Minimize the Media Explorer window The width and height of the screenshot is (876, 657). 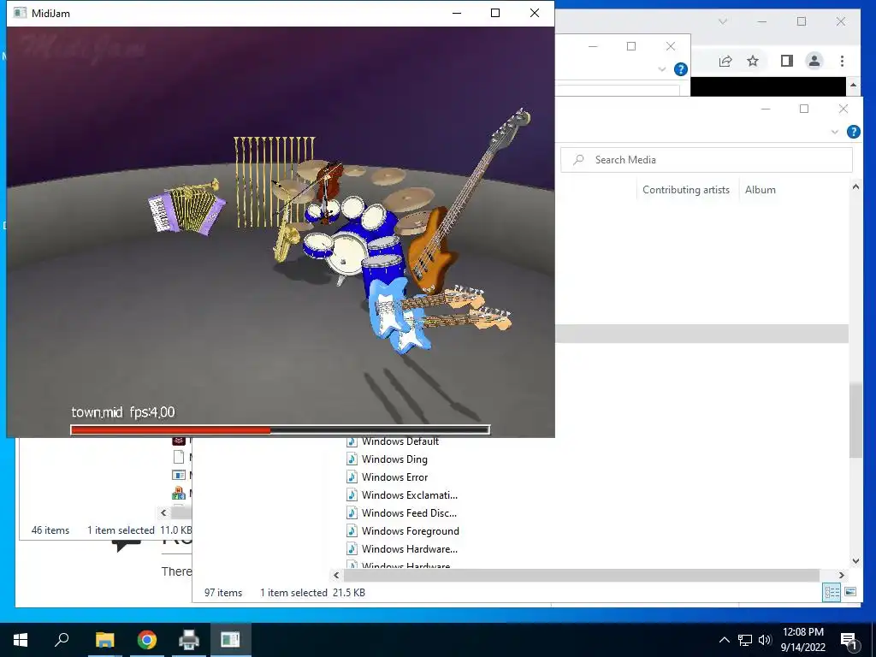(766, 109)
